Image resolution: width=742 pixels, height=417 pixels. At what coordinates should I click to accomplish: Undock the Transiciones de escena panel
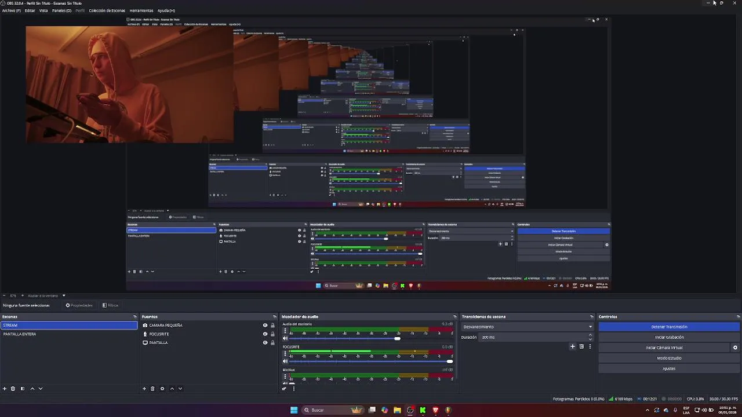pyautogui.click(x=592, y=317)
